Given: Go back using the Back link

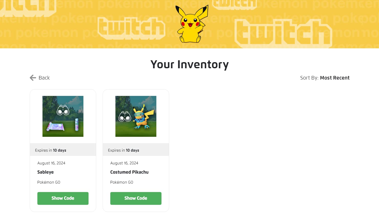Looking at the screenshot, I should coord(44,78).
